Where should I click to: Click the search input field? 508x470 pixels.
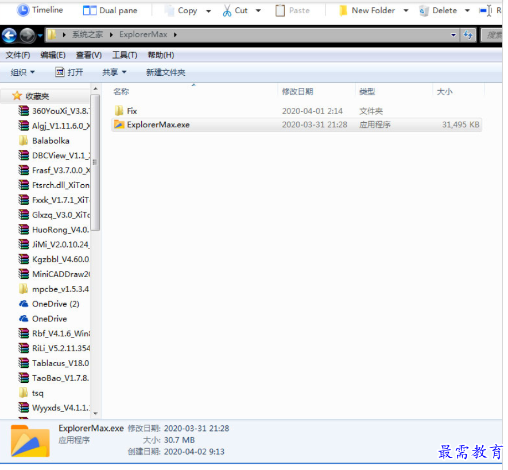click(491, 34)
